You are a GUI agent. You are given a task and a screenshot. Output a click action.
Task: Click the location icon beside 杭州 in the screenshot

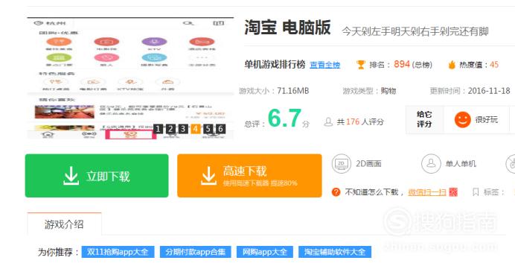click(x=39, y=23)
